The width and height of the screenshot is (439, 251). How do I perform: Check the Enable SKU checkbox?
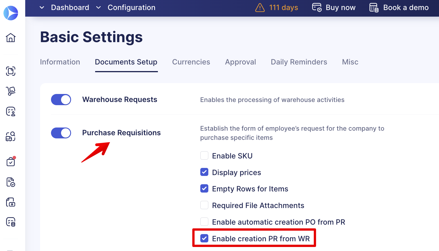pyautogui.click(x=204, y=156)
